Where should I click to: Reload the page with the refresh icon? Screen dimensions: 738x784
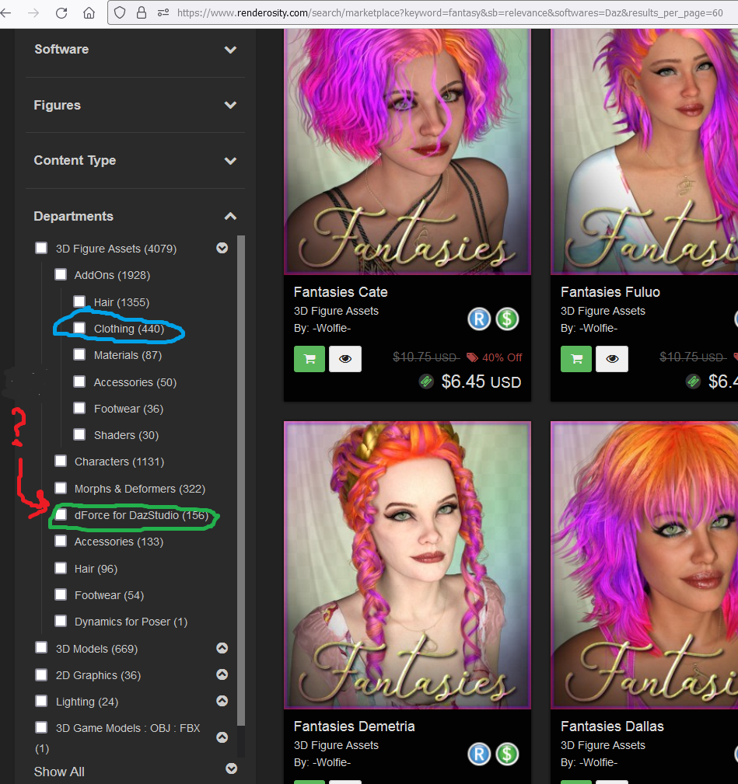click(x=61, y=13)
